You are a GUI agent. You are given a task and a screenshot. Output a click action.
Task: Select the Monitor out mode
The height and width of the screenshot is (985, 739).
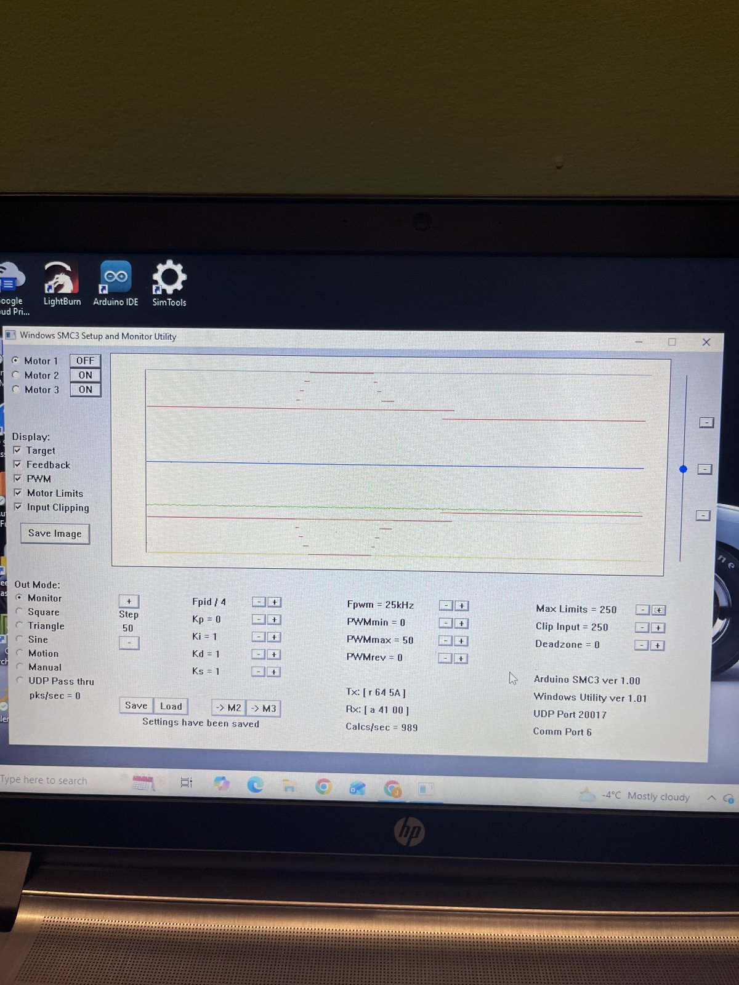click(19, 598)
